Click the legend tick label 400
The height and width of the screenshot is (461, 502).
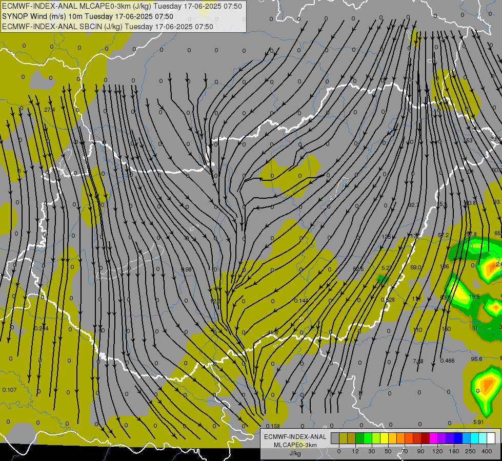coord(487,451)
